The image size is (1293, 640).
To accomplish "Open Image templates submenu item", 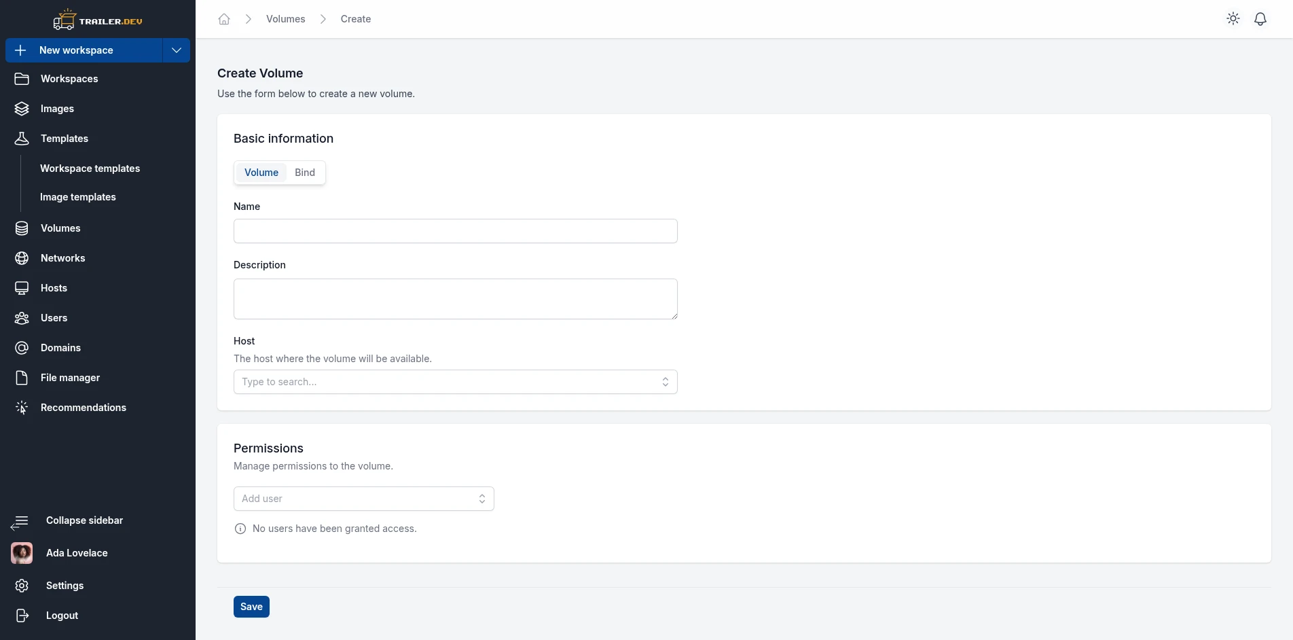I will (78, 197).
